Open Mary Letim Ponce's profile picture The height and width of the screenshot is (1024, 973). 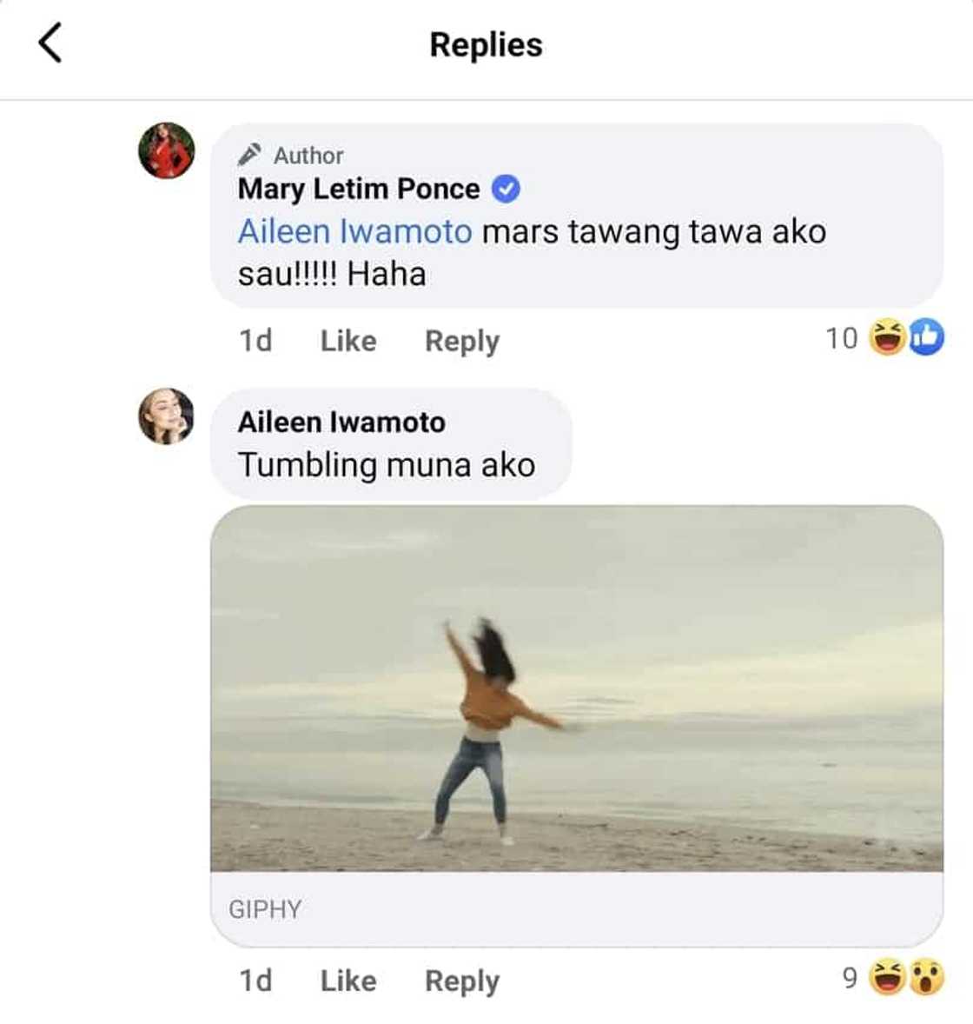pyautogui.click(x=166, y=150)
